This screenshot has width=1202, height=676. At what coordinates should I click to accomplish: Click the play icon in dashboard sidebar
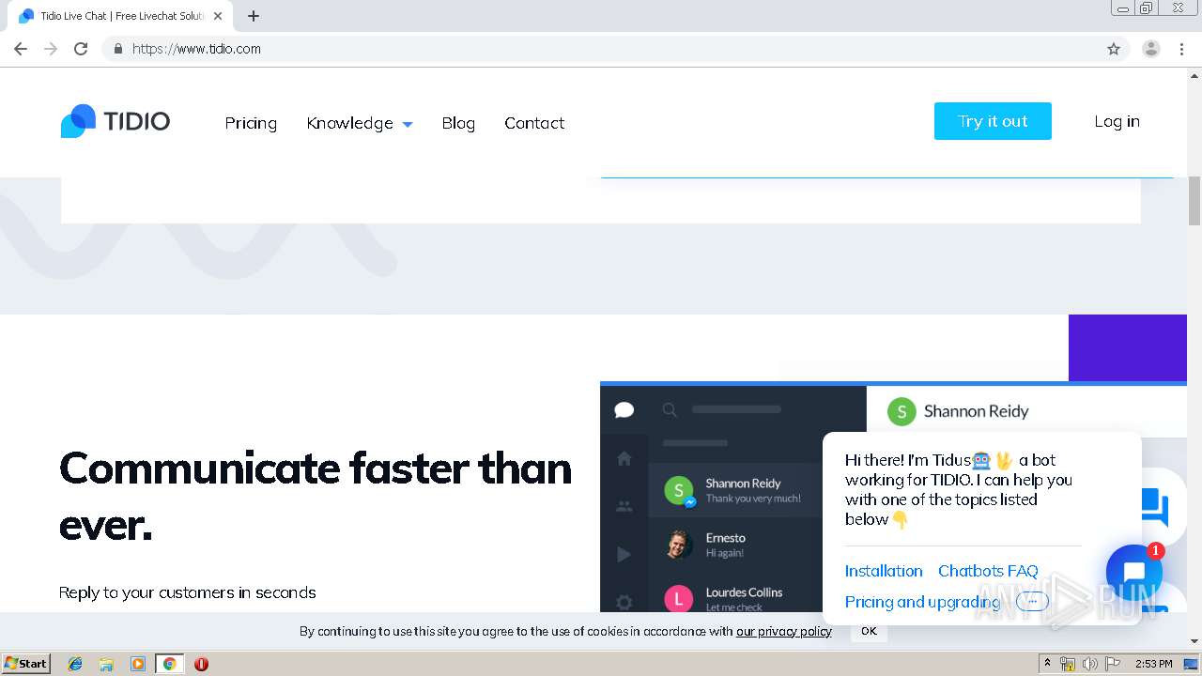coord(624,554)
